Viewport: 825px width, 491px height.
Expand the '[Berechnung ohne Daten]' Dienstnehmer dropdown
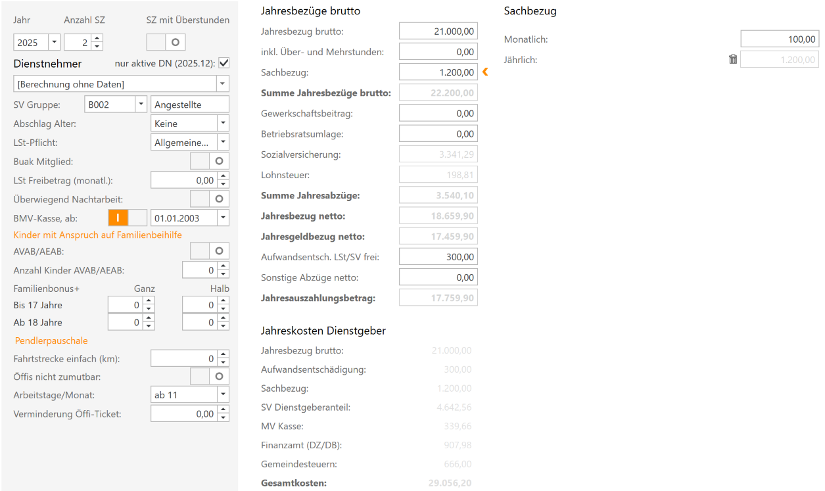(222, 84)
